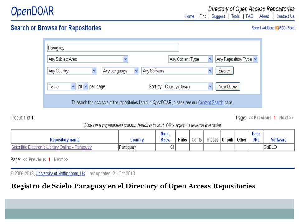Click Search or Browse for Repositories heading
The width and height of the screenshot is (299, 224).
click(x=56, y=28)
